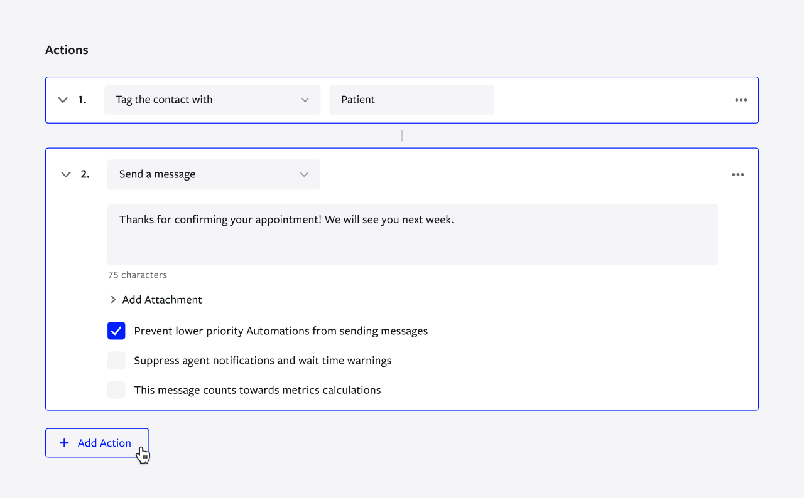Click the Patient tag input field
The height and width of the screenshot is (498, 804).
tap(411, 100)
